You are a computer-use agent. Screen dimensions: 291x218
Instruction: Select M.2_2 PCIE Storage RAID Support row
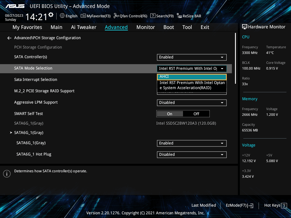(x=44, y=91)
